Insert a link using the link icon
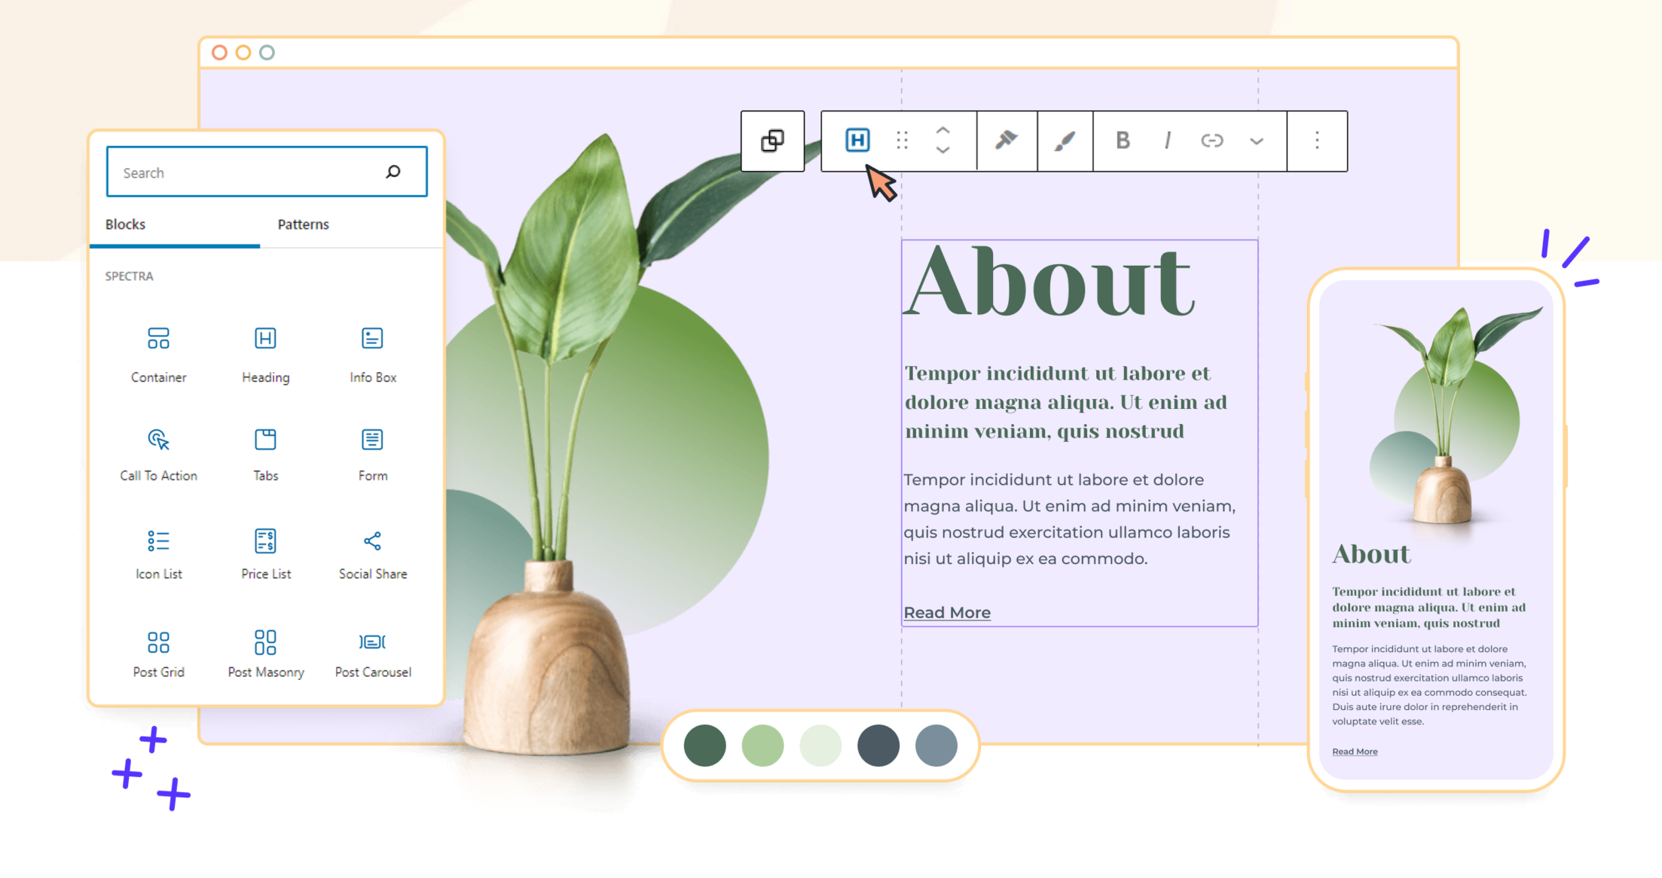The width and height of the screenshot is (1662, 878). pos(1211,140)
